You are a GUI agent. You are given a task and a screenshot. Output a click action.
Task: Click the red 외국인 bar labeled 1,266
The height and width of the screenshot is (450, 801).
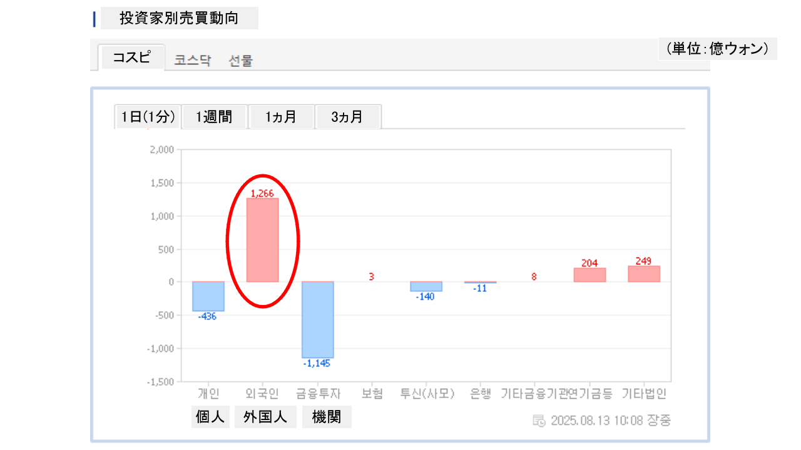(262, 240)
